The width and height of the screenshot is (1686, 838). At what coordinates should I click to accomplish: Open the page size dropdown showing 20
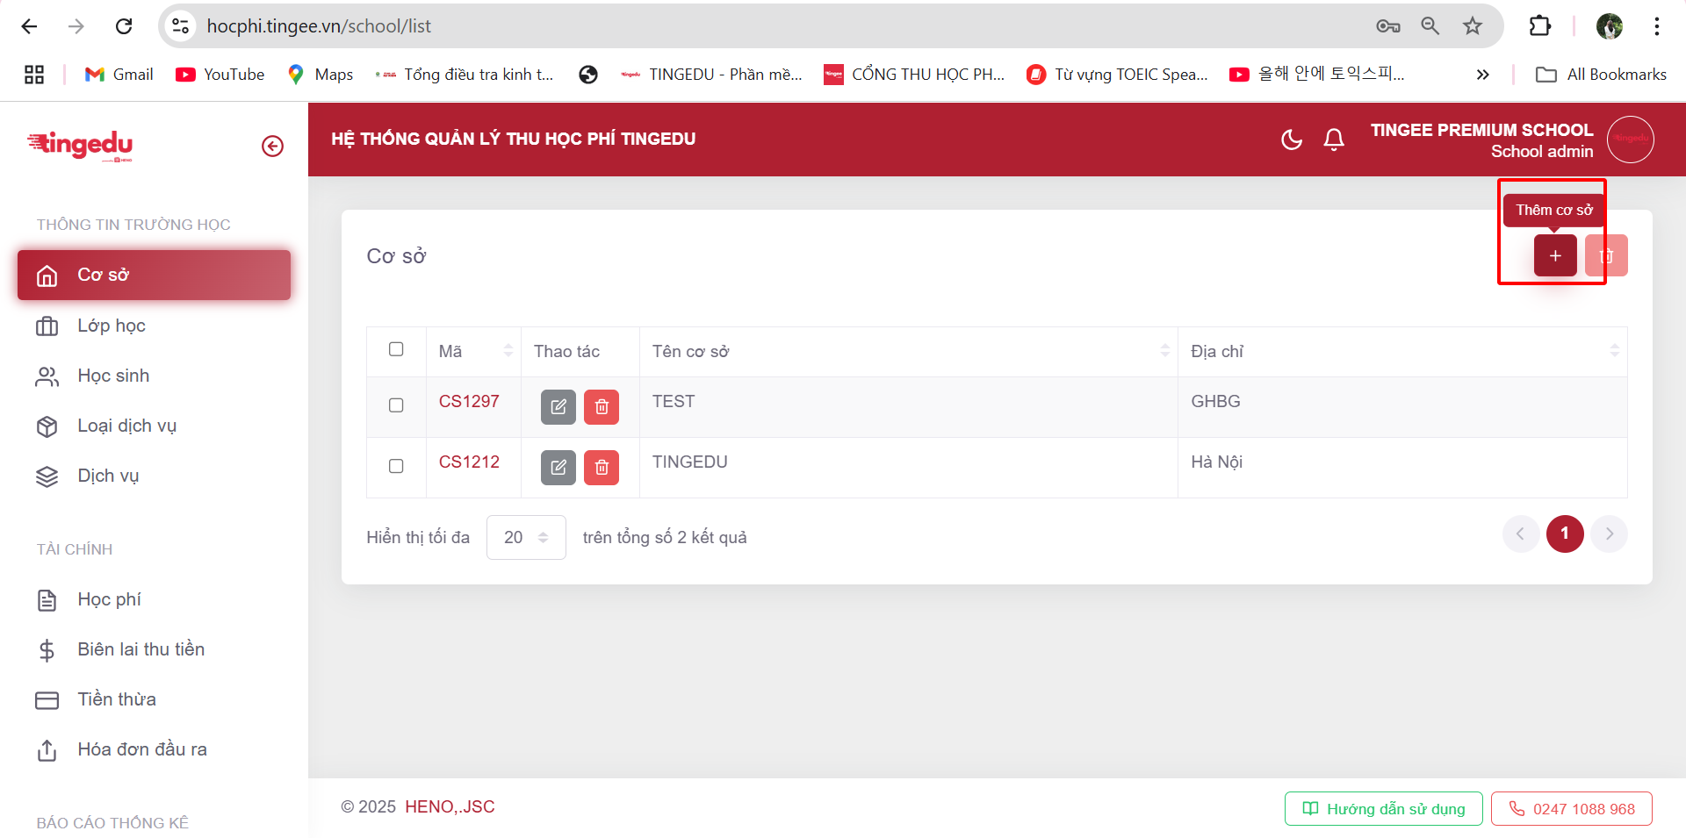pyautogui.click(x=526, y=537)
